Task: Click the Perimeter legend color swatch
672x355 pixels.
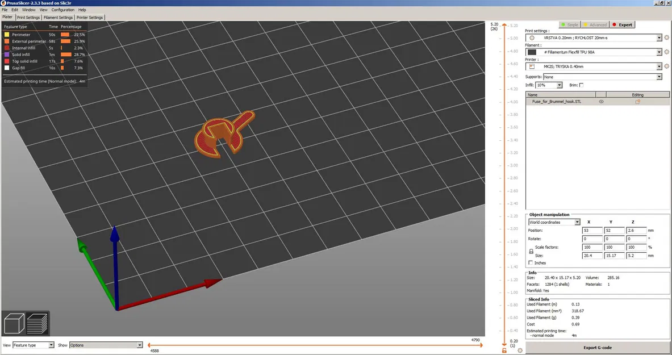Action: (7, 35)
